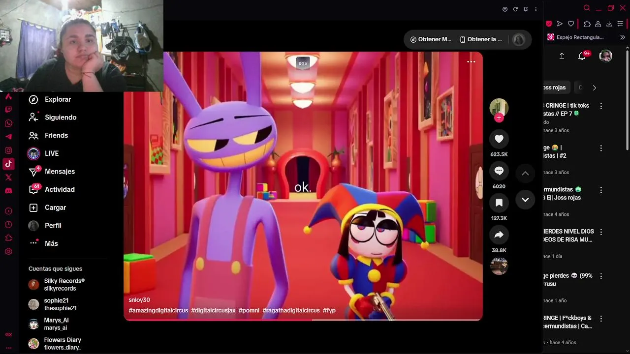Screen dimensions: 630x354
Task: Open YouTube notifications bell with 9+
Action: tap(582, 56)
